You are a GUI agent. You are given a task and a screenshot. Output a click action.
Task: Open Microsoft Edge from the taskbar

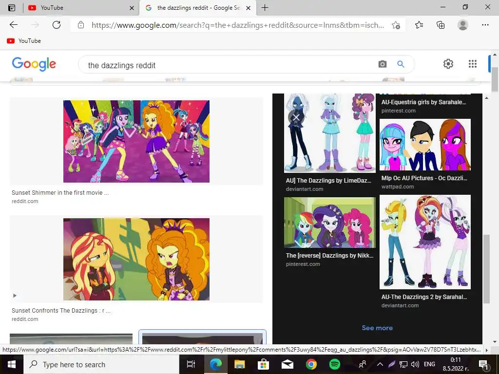216,364
